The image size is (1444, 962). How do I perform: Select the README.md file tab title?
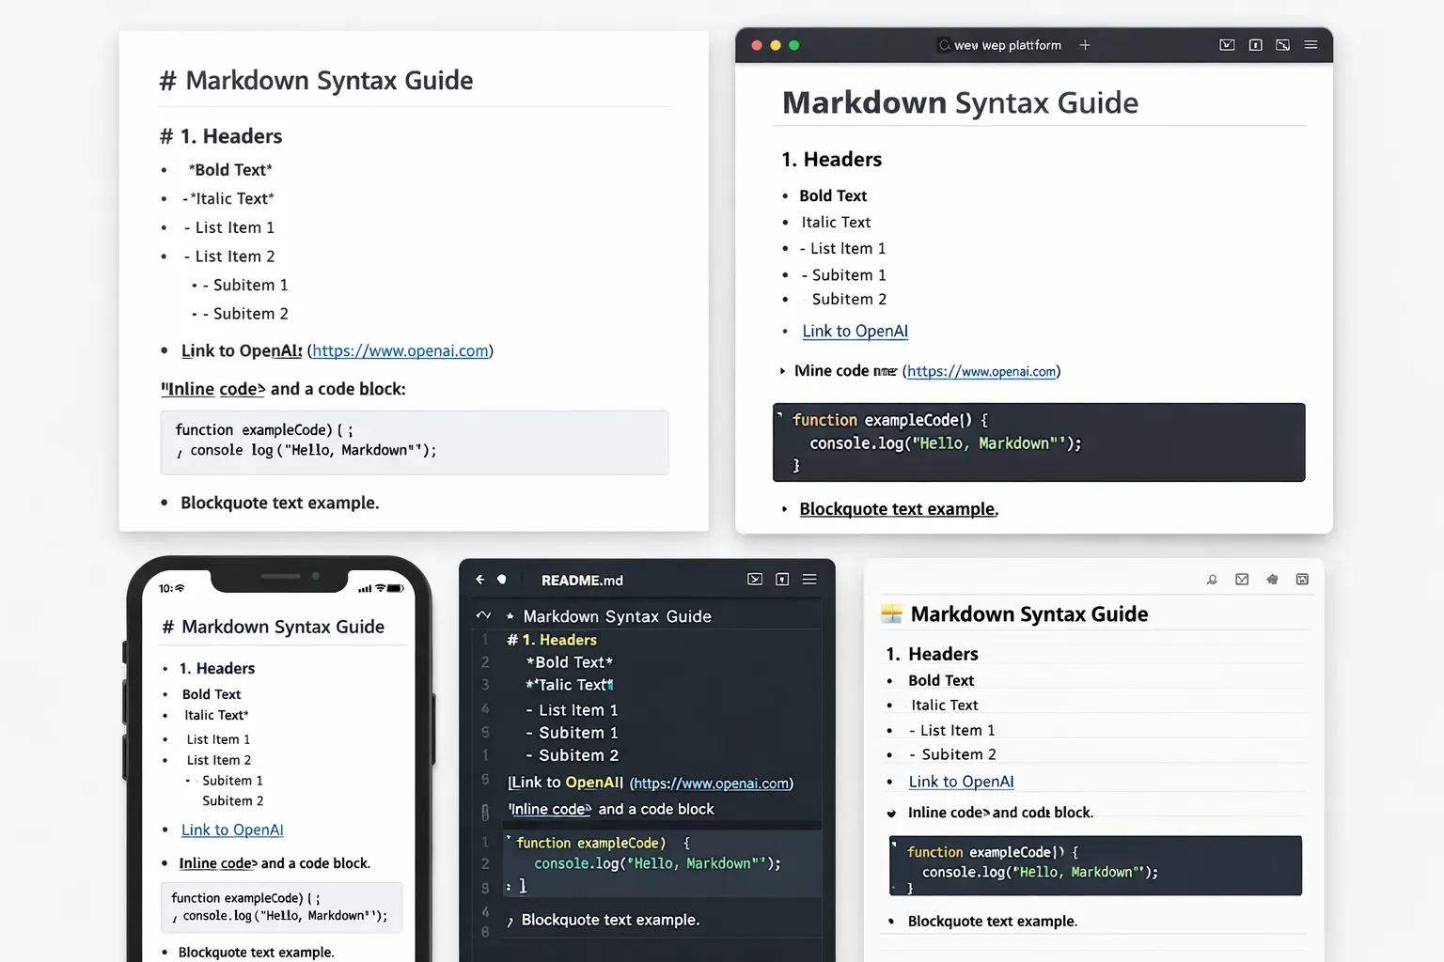(x=582, y=581)
